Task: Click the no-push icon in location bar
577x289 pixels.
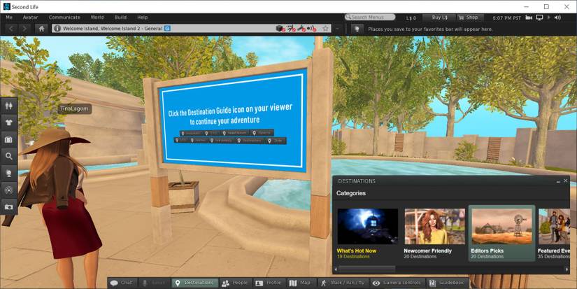Action: pyautogui.click(x=301, y=29)
